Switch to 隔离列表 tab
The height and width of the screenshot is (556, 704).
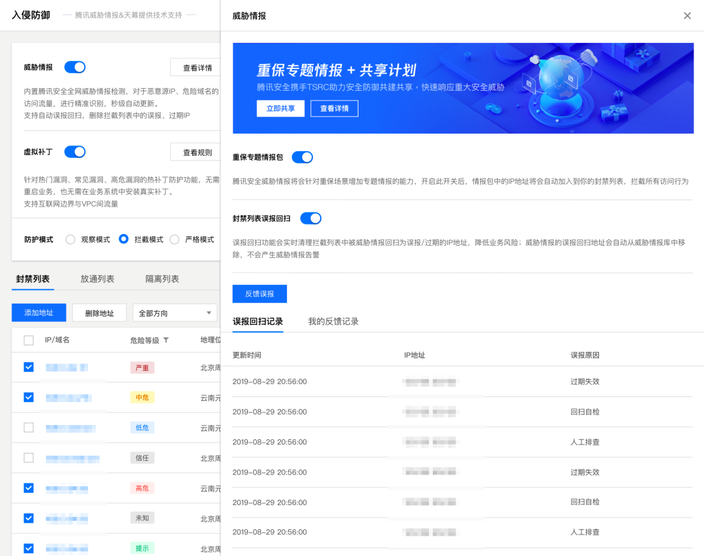162,279
